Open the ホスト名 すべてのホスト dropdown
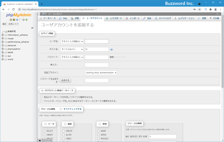Viewport: 224px width, 142px height. pyautogui.click(x=72, y=49)
